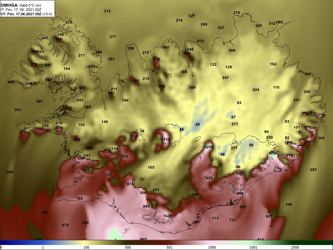The height and width of the screenshot is (250, 333).
Task: Click the map value 1256
Action: point(273,153)
